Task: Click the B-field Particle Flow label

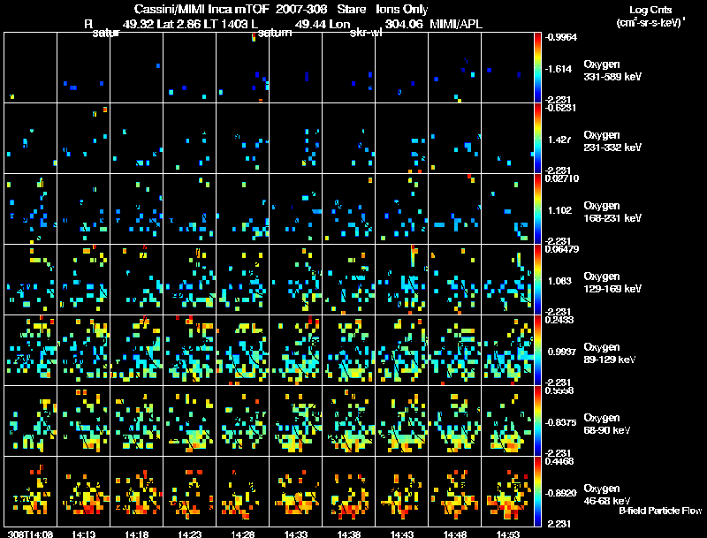Action: click(x=660, y=511)
